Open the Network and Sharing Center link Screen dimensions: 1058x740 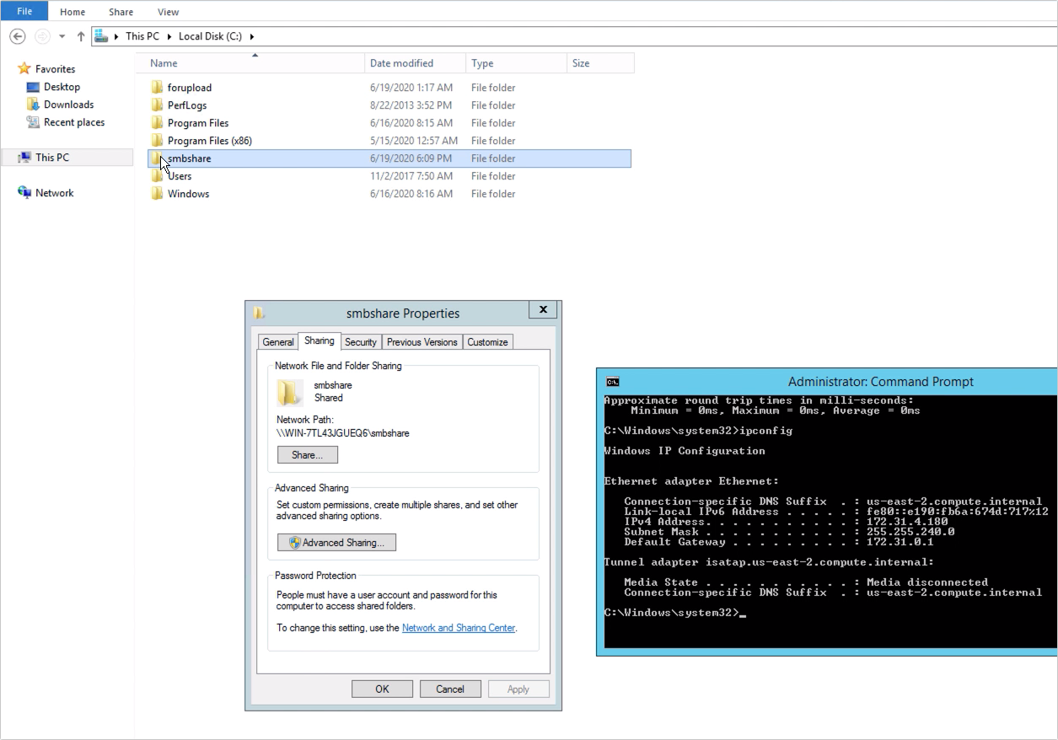[459, 627]
